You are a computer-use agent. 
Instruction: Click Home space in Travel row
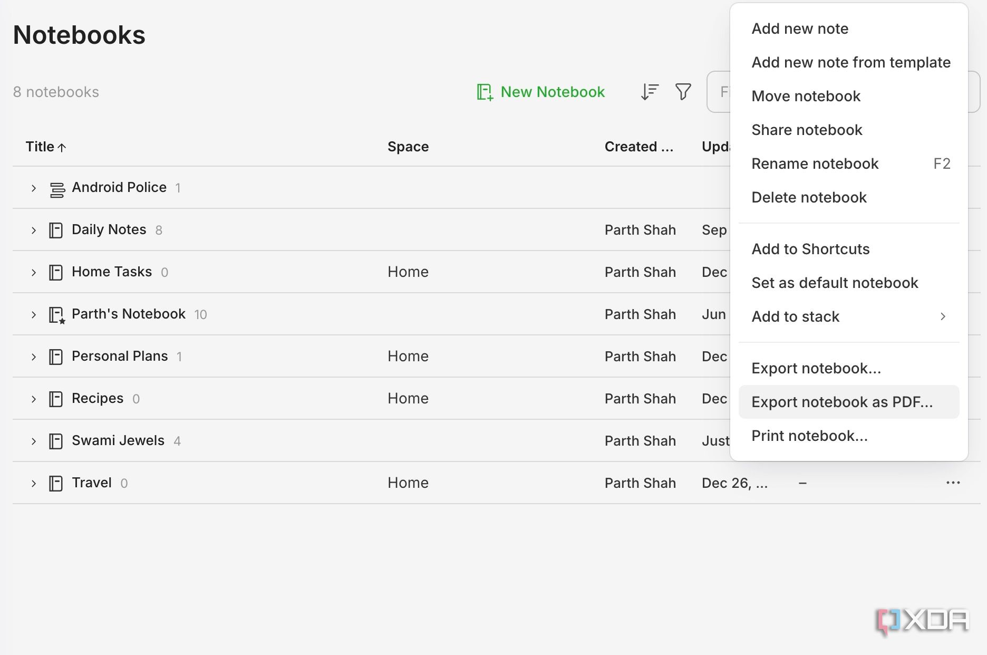point(408,483)
